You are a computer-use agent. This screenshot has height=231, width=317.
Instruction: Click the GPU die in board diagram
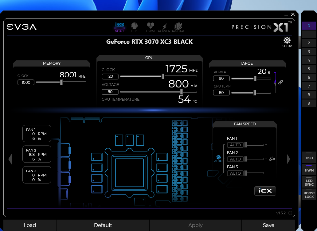pyautogui.click(x=129, y=173)
